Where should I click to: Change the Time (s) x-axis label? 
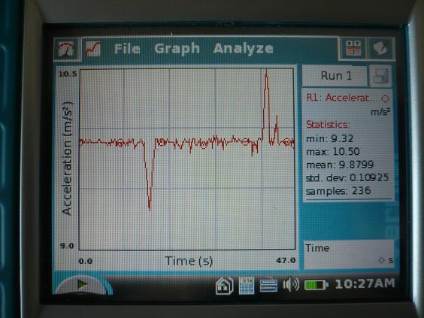[x=189, y=261]
